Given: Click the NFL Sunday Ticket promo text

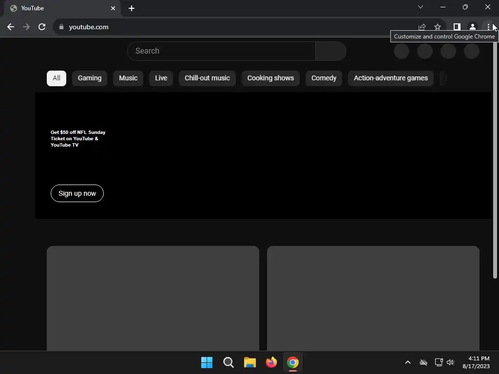Looking at the screenshot, I should coord(78,139).
